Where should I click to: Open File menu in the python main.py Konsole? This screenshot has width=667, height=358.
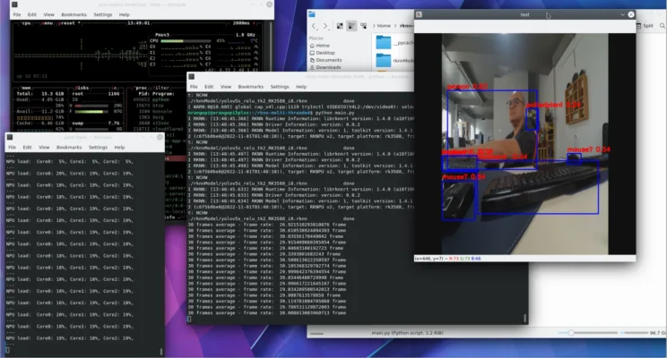(x=194, y=87)
